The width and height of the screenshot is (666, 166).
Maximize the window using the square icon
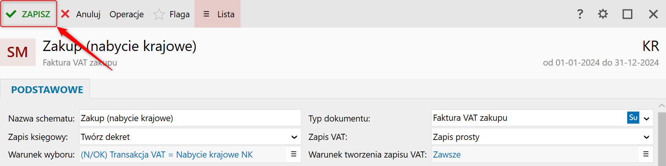628,14
